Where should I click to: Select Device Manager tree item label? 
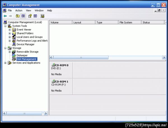[x=25, y=44]
